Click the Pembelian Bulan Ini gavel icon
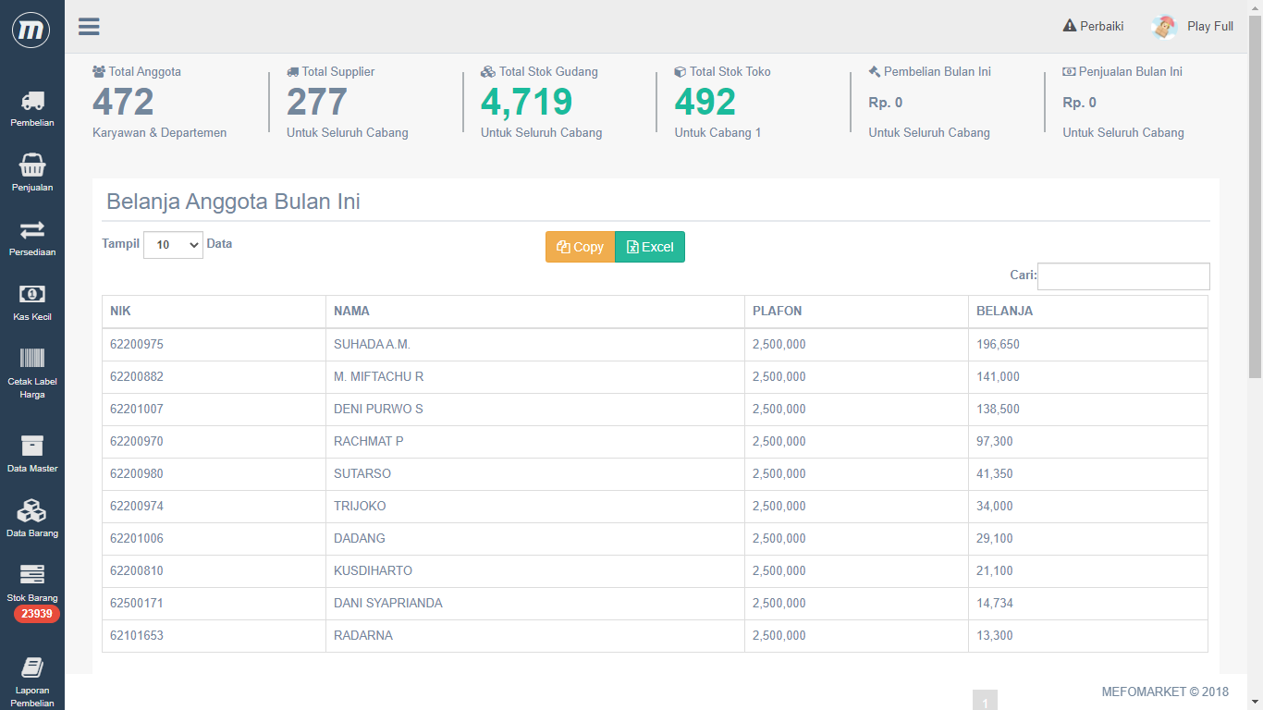This screenshot has width=1263, height=710. pyautogui.click(x=875, y=71)
